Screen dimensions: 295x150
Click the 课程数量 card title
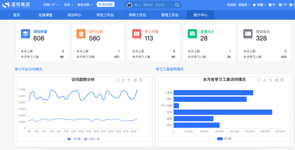[x=40, y=32]
